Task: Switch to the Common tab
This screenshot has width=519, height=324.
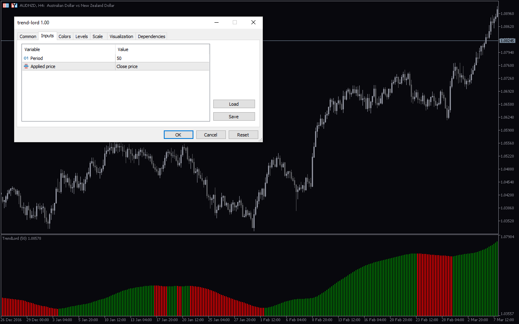Action: [28, 36]
